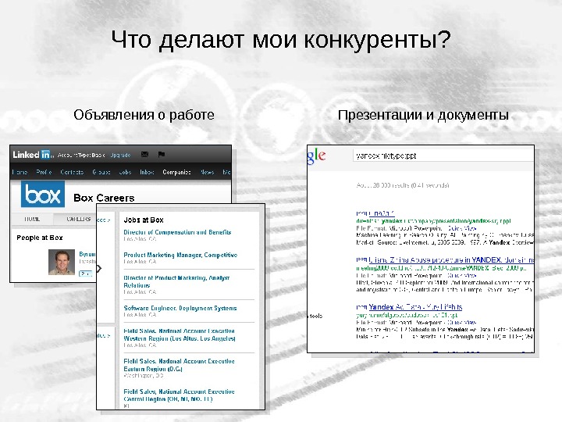Open the LinkedIn Home menu item
This screenshot has width=562, height=422.
coord(20,172)
